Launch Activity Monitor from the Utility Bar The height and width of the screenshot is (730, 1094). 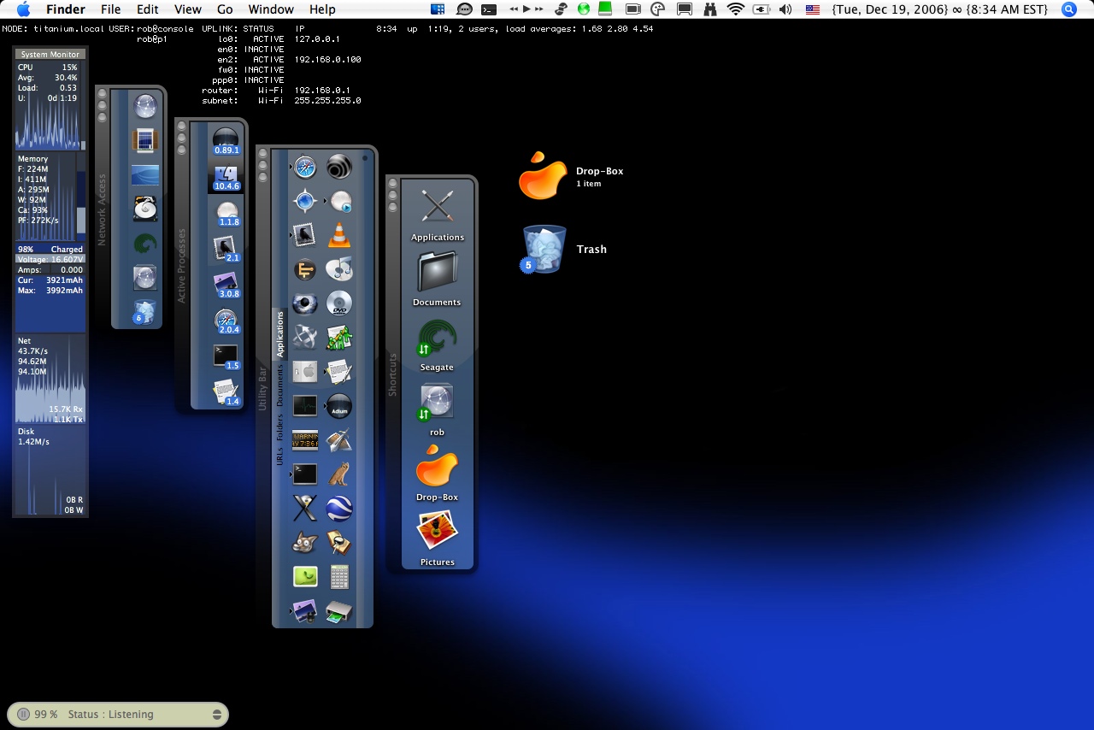tap(305, 406)
